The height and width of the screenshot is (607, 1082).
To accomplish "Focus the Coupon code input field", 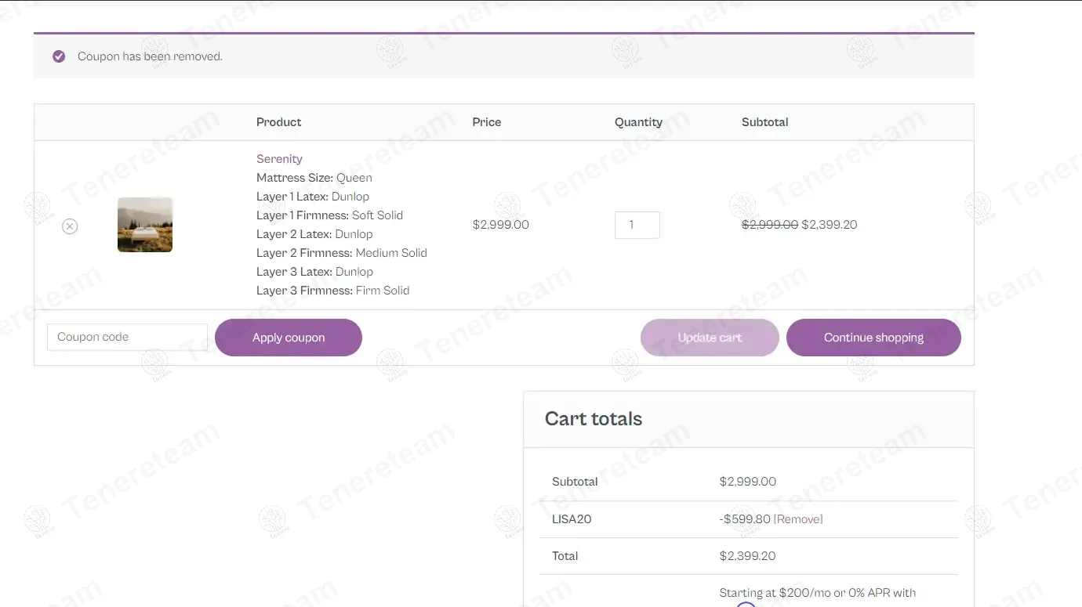I will [127, 337].
